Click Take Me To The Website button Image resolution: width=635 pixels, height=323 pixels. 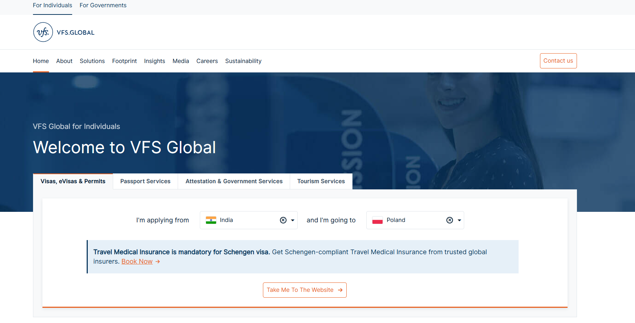point(305,290)
